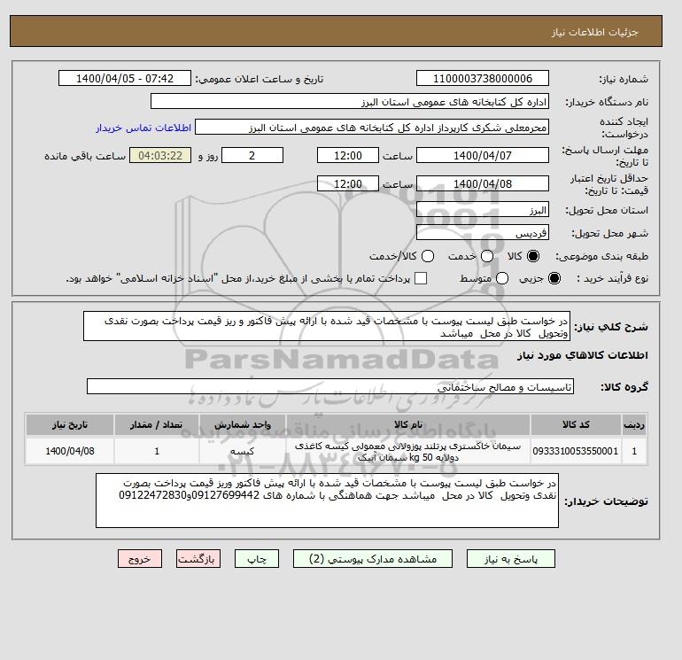Click the ردیف column header

coord(634,424)
